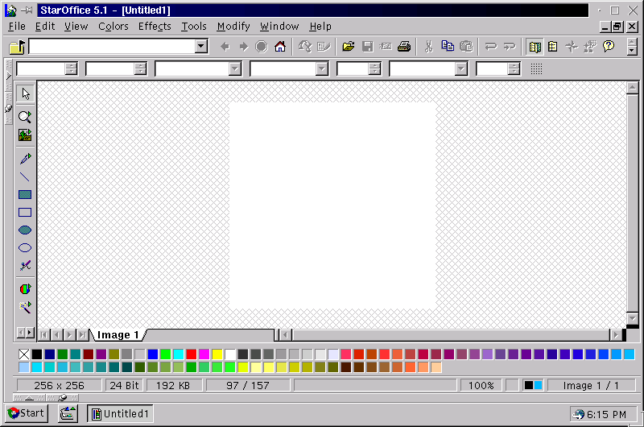
Task: Click the Print icon in toolbar
Action: (x=404, y=47)
